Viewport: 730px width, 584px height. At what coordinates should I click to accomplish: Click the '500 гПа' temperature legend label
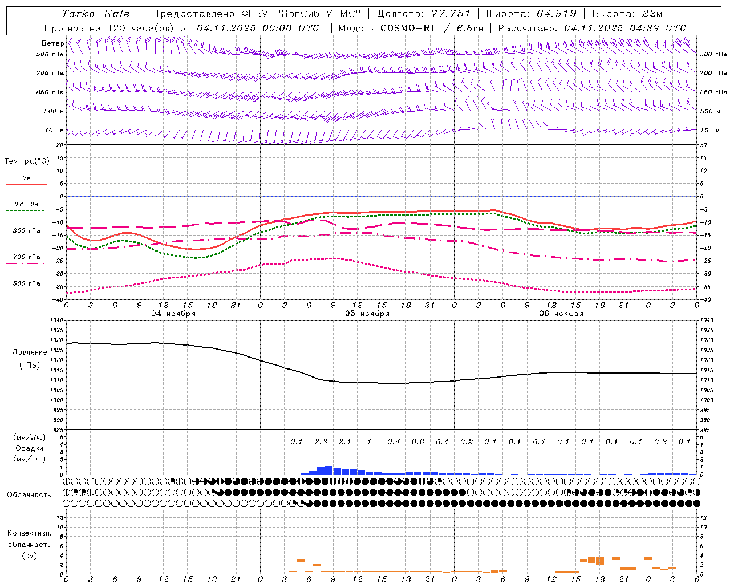(x=27, y=283)
